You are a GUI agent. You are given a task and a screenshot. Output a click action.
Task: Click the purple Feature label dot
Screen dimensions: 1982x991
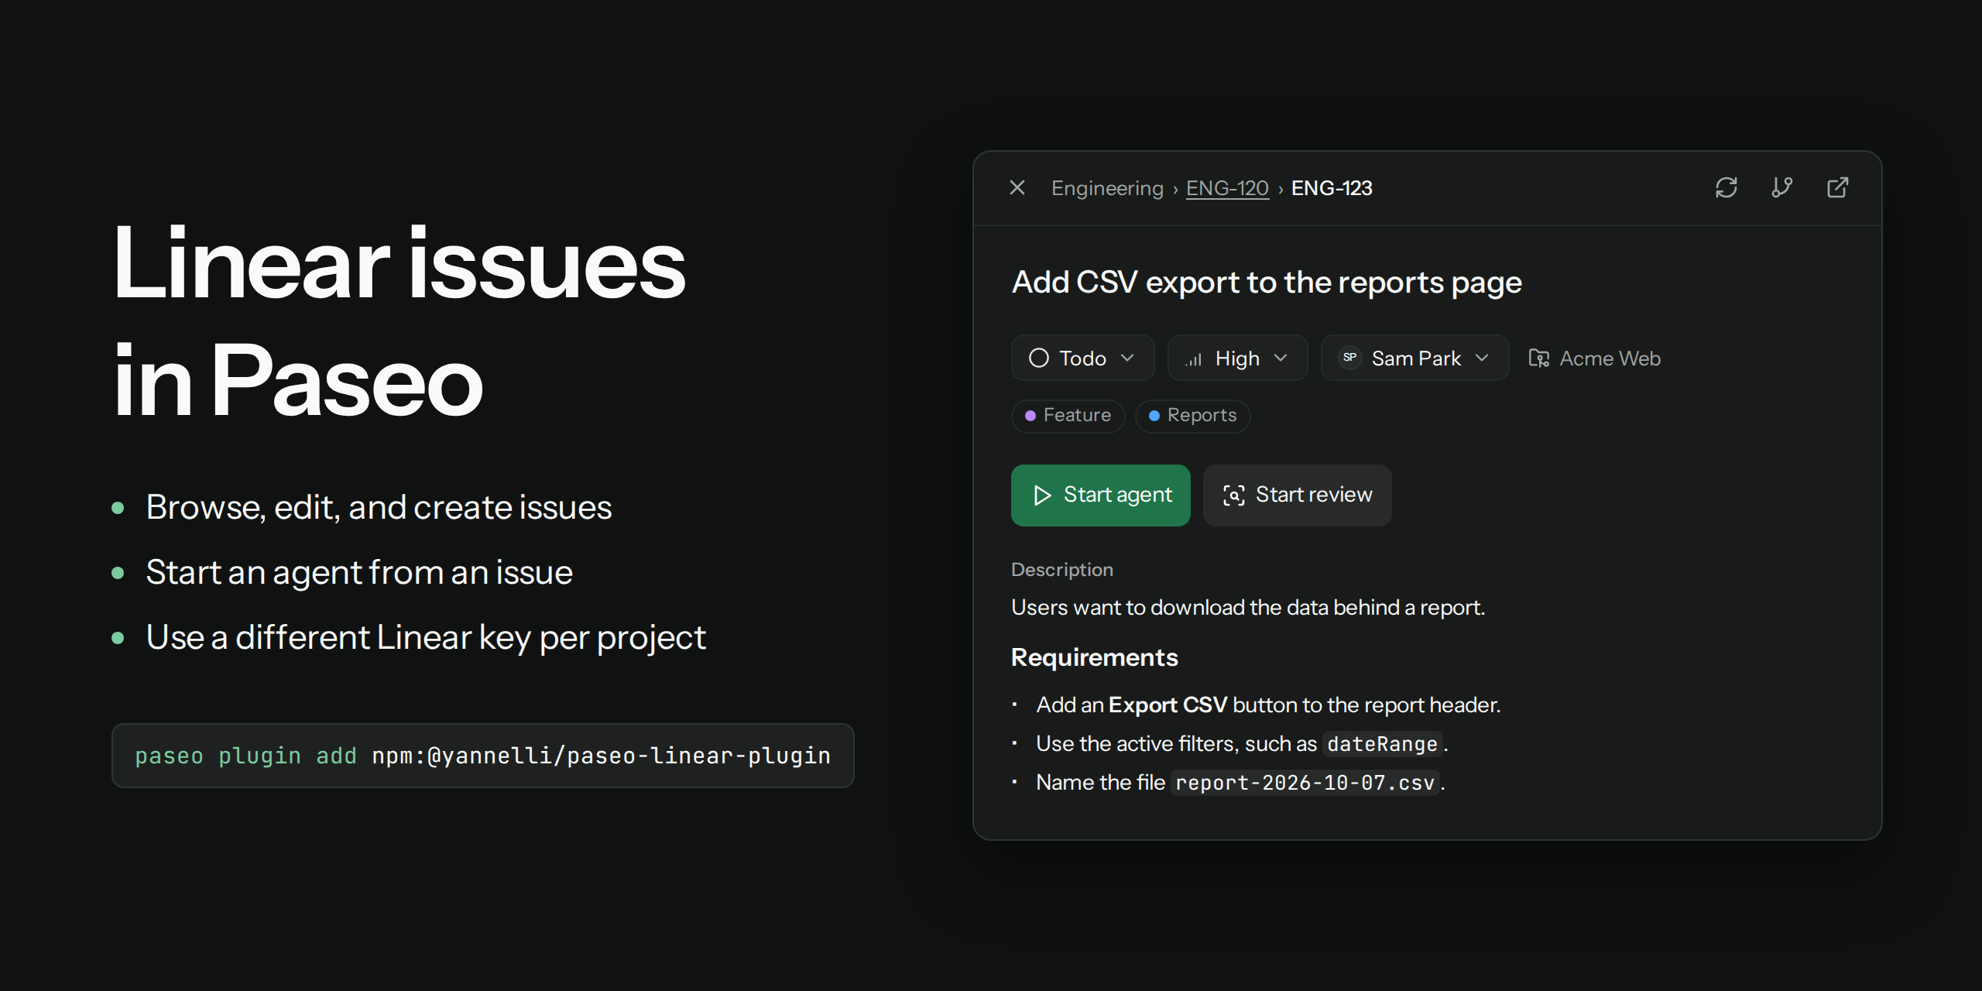coord(1030,416)
